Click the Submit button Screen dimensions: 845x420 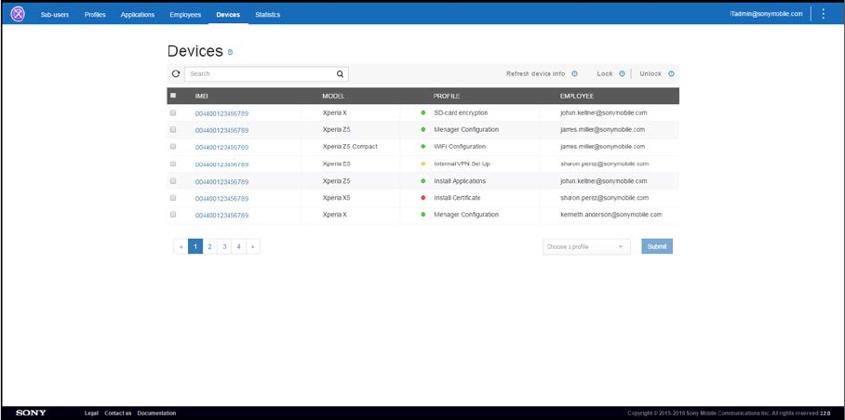[x=657, y=246]
